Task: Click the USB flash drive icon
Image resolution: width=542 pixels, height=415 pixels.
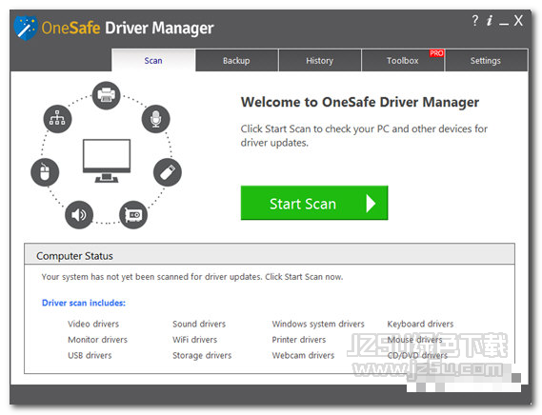Action: click(x=168, y=172)
